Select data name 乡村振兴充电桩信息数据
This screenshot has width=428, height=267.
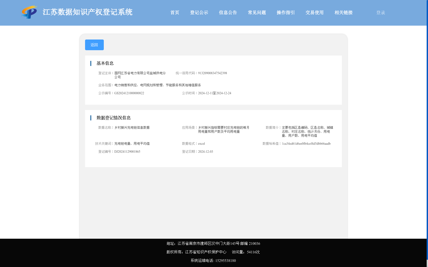point(132,128)
